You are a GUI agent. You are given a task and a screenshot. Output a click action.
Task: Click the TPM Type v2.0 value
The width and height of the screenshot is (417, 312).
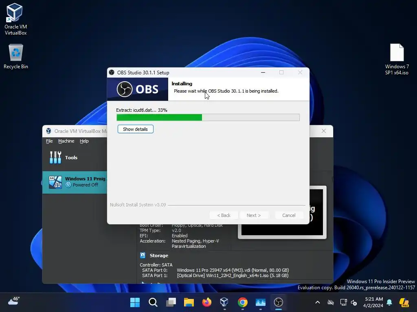click(176, 230)
